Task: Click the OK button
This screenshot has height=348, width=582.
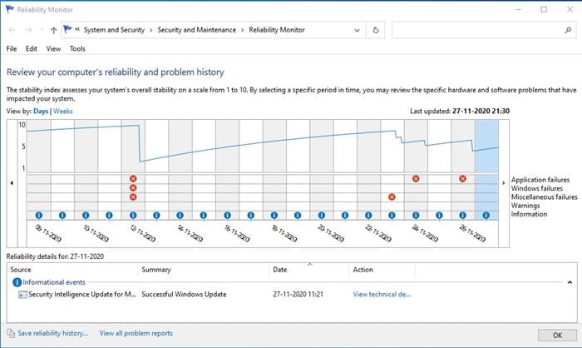Action: [x=557, y=335]
